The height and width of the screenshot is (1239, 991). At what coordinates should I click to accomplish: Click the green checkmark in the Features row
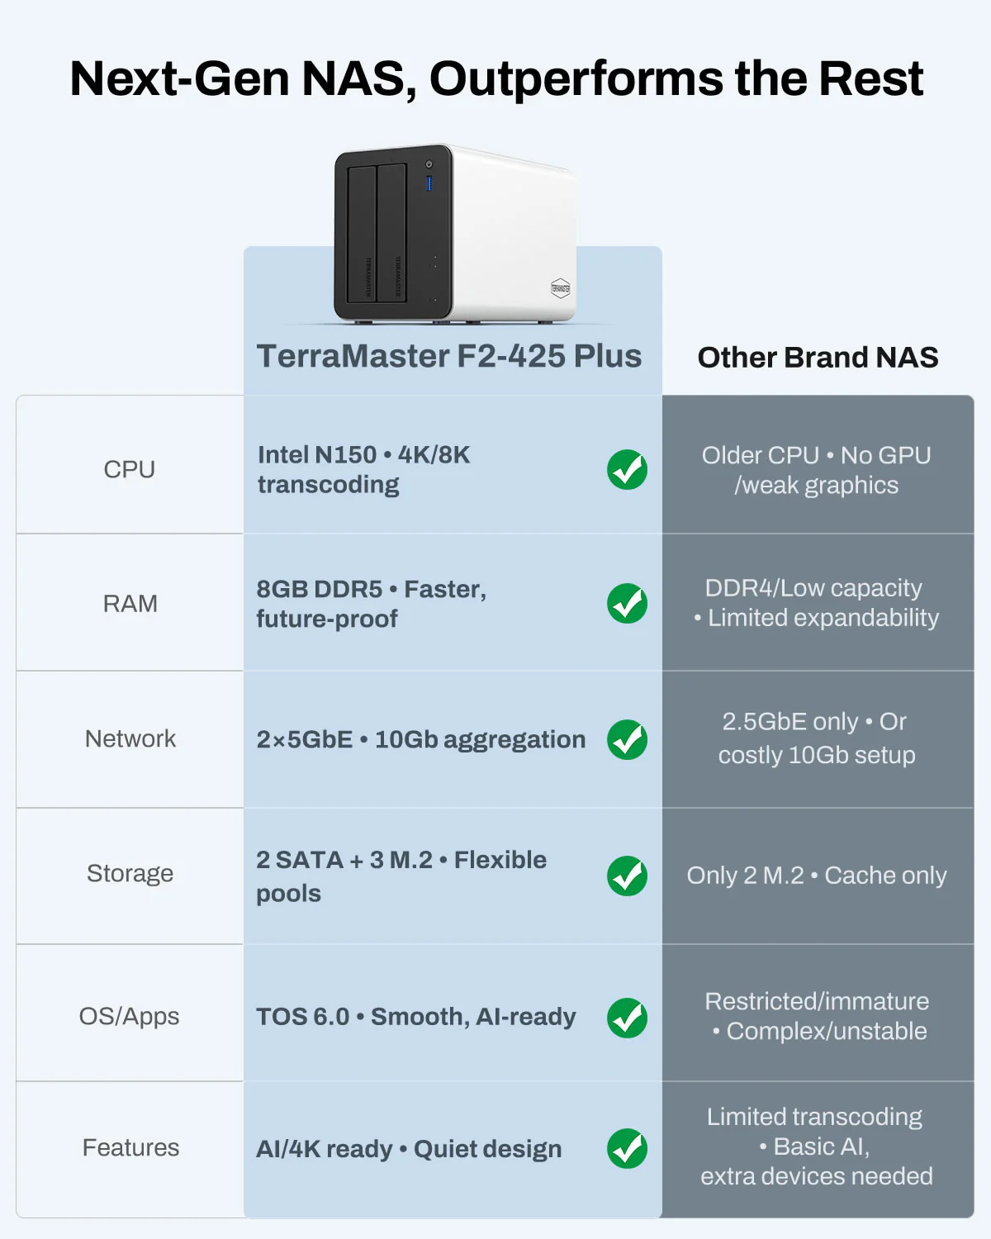pyautogui.click(x=627, y=1148)
